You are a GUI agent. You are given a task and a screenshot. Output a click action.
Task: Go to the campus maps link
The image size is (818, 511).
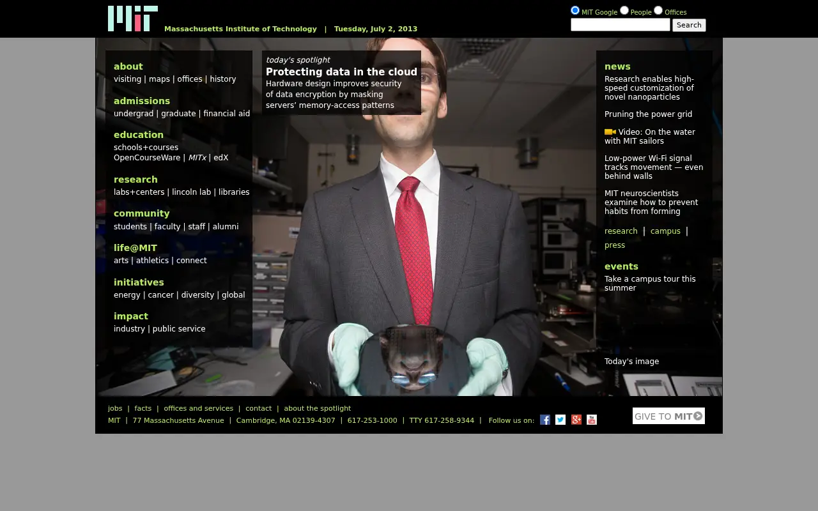point(159,79)
